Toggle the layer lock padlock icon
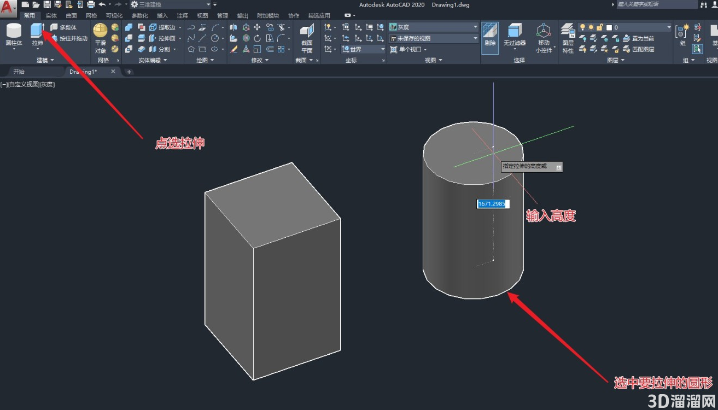The width and height of the screenshot is (718, 410). 599,27
